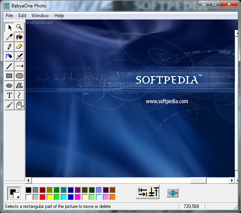
Task: Open the Help menu
Action: pos(59,16)
